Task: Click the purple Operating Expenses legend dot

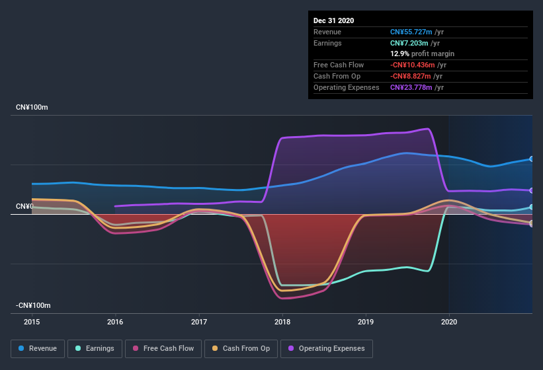Action: 291,348
